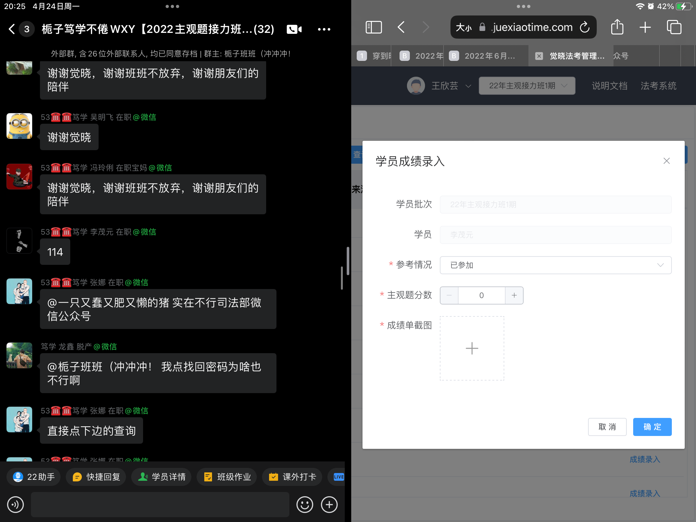
Task: Open 说明文档 link
Action: coord(609,86)
